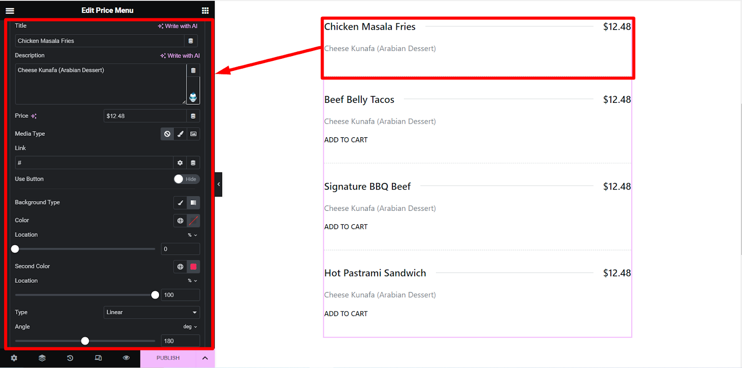This screenshot has height=368, width=742.
Task: Click Second Color red swatch
Action: (193, 266)
